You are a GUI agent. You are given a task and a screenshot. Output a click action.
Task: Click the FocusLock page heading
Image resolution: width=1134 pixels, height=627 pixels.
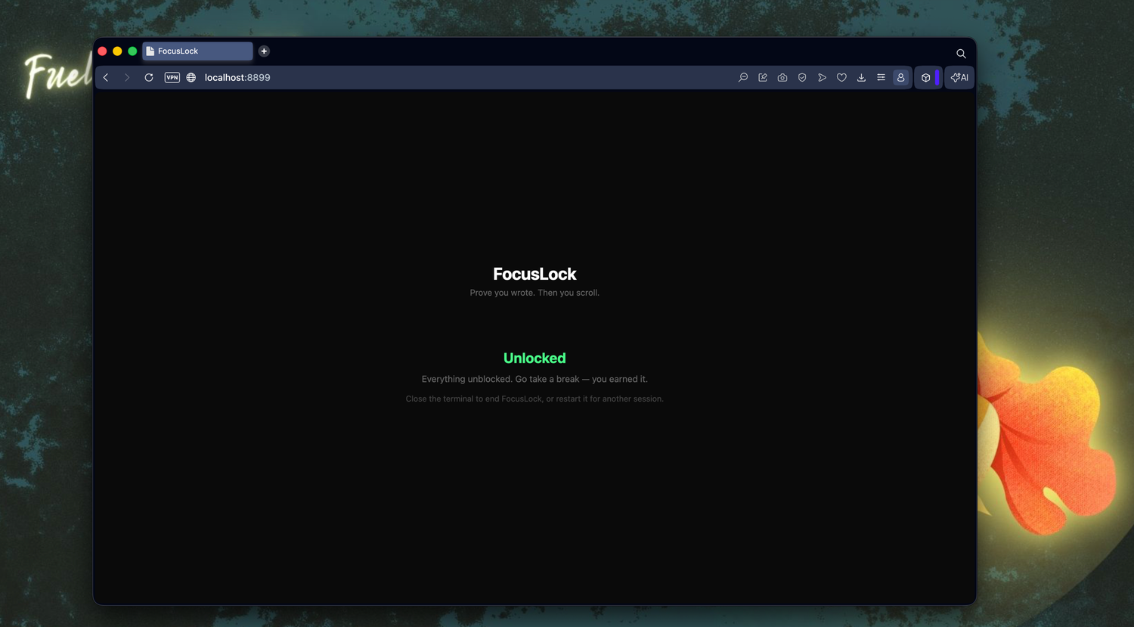pyautogui.click(x=534, y=274)
